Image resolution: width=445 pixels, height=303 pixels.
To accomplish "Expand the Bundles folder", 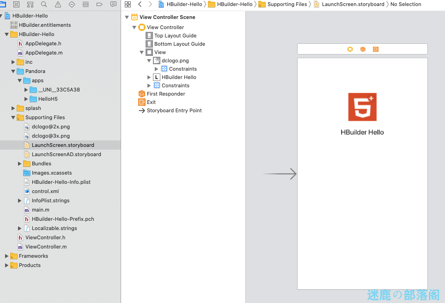I will click(19, 164).
